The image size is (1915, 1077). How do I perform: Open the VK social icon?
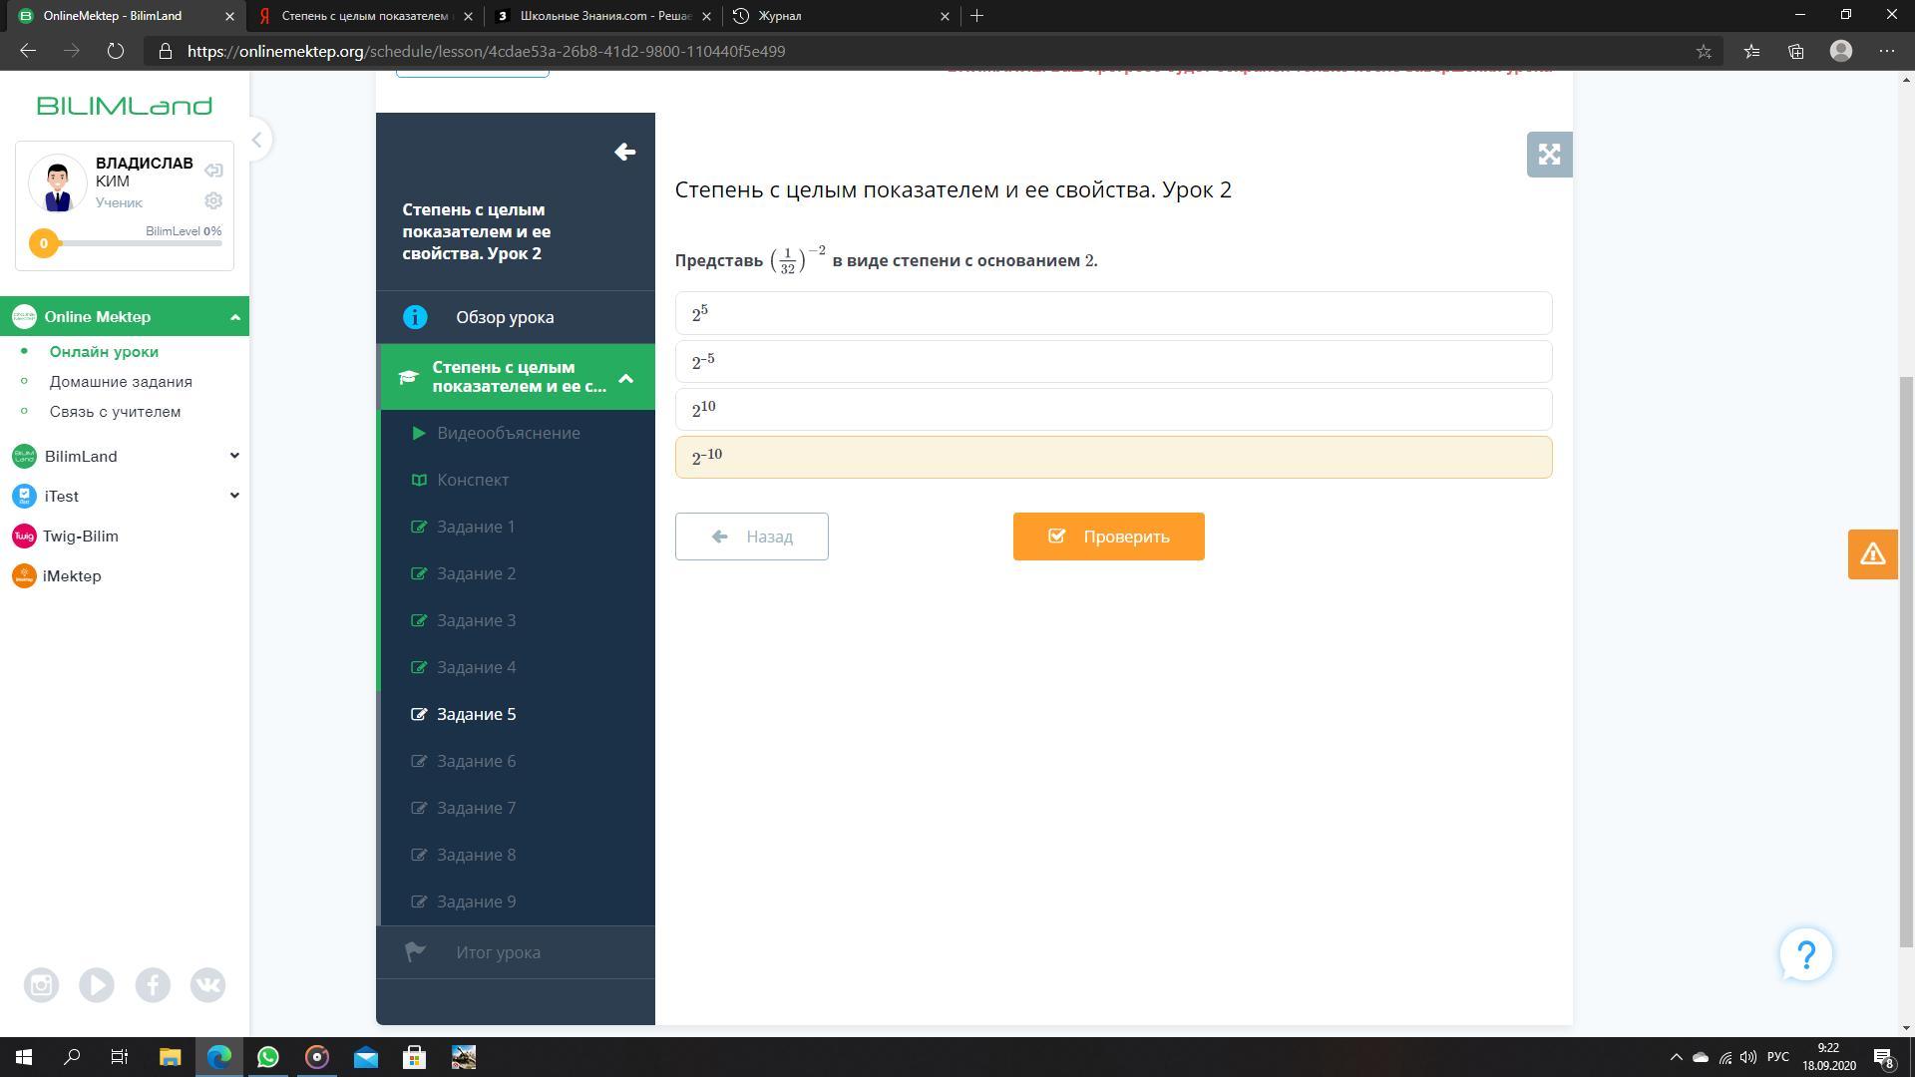pos(207,985)
